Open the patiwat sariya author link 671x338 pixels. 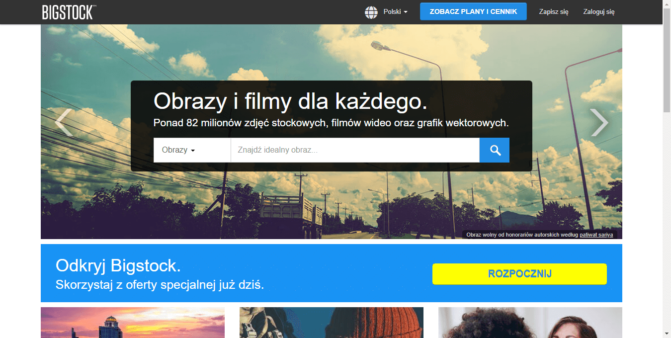(596, 235)
